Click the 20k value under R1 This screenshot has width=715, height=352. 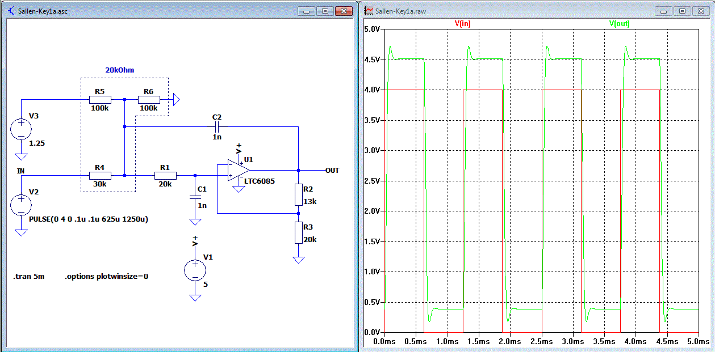165,184
